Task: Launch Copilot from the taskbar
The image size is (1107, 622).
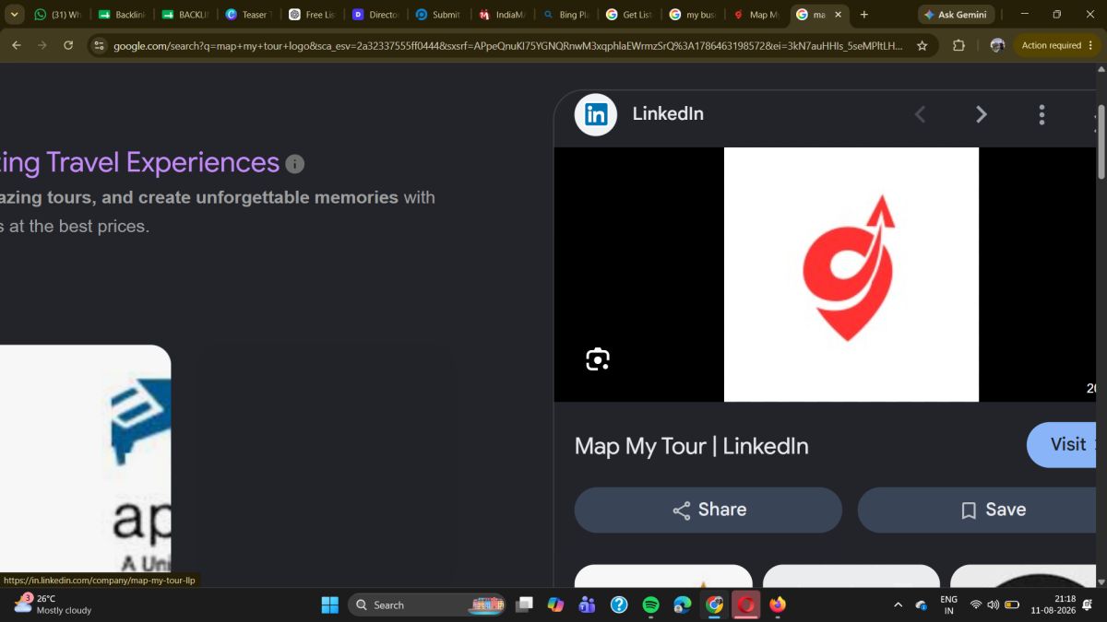Action: 555,604
